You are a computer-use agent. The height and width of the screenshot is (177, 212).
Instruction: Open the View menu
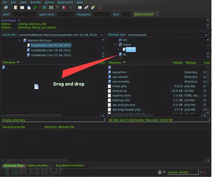coord(23,2)
